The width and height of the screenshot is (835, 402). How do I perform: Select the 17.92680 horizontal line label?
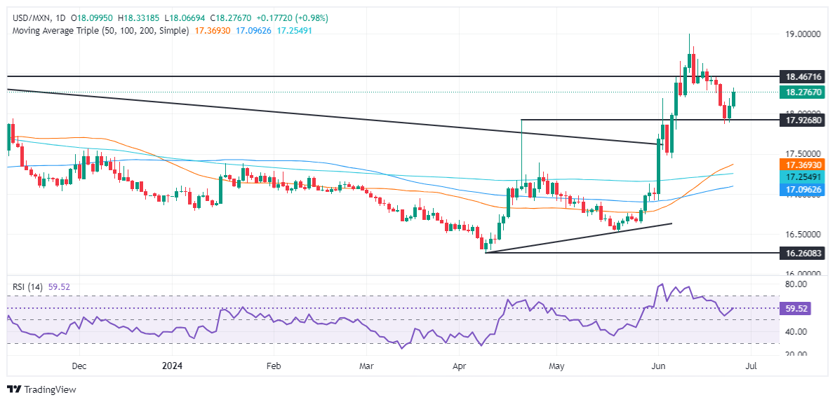(x=803, y=120)
